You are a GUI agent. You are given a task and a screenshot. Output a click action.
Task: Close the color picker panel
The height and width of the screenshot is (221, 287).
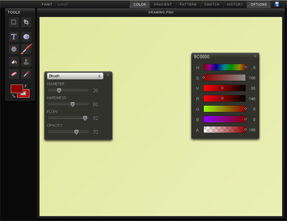click(255, 56)
